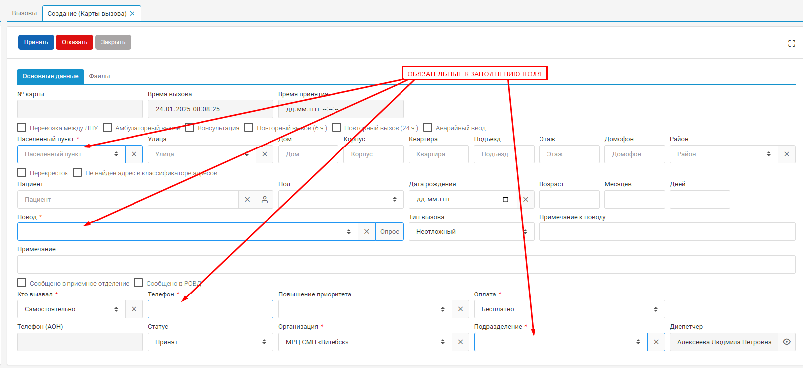Open calendar picker for Дата рождения
Image resolution: width=803 pixels, height=368 pixels.
click(505, 200)
